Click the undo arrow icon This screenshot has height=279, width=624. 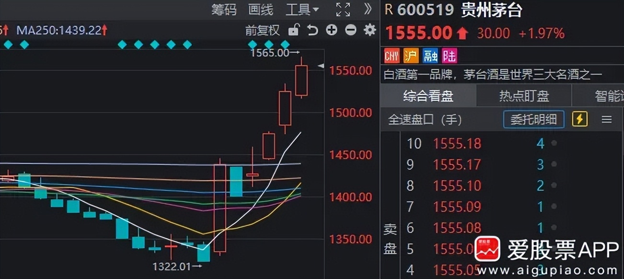(312, 30)
